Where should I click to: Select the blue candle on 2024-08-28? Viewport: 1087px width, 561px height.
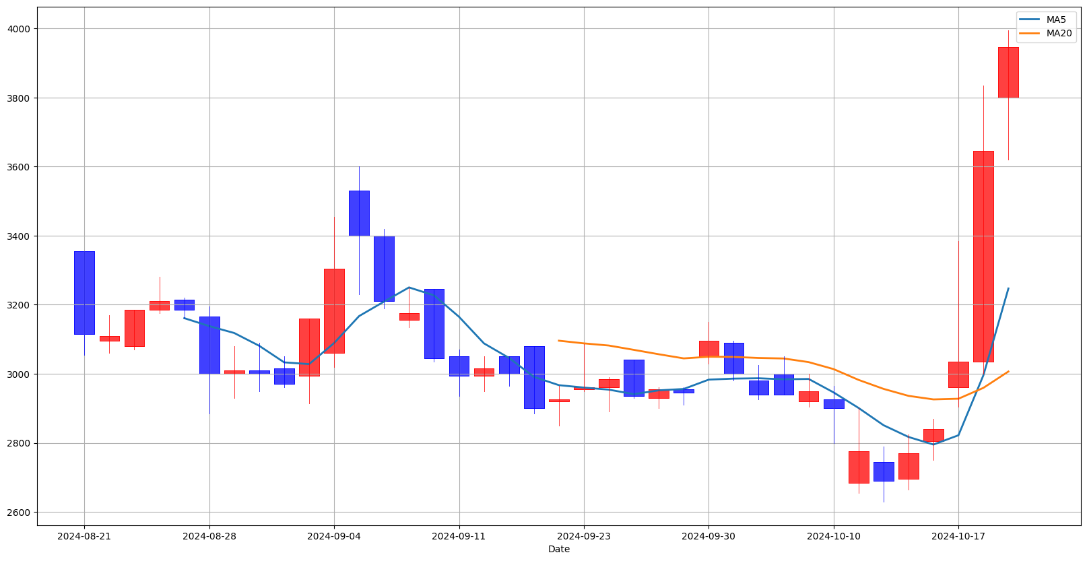tap(209, 345)
